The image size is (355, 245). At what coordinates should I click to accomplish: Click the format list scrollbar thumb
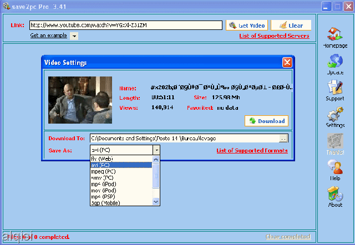point(156,176)
